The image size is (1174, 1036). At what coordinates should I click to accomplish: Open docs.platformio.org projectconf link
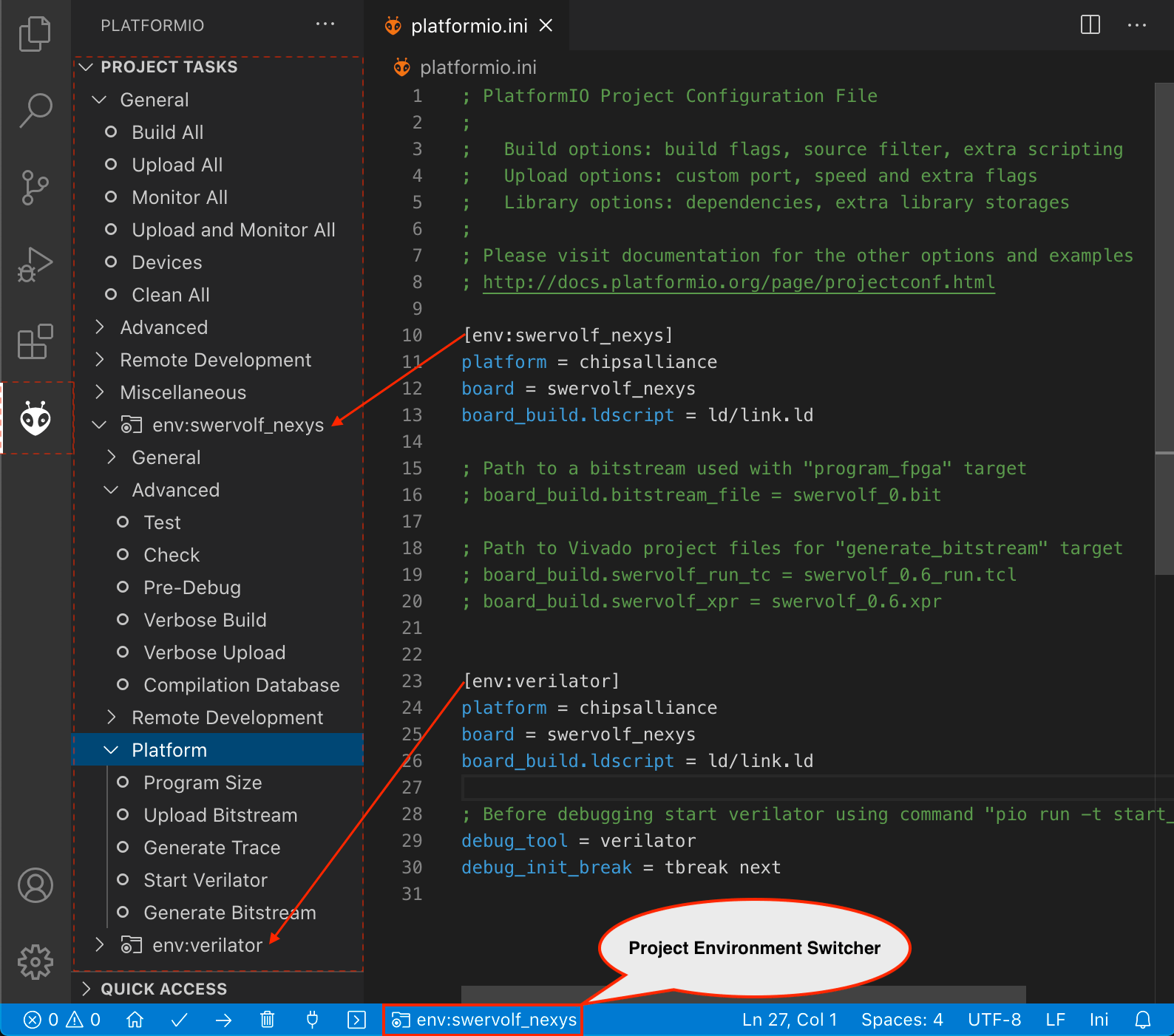click(739, 282)
